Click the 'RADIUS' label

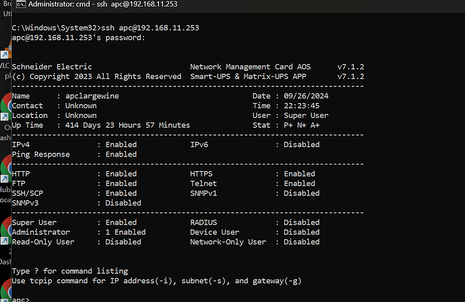point(204,222)
